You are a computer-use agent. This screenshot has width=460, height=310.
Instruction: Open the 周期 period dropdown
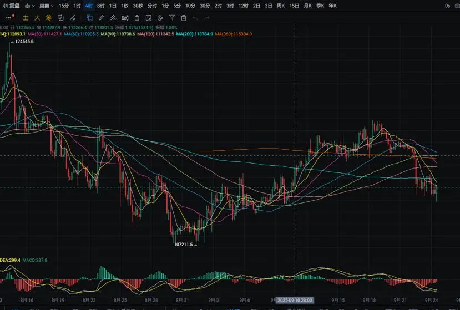pos(47,6)
